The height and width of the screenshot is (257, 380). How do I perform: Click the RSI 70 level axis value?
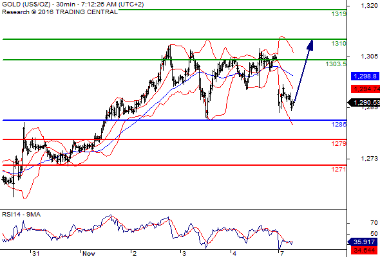[374, 223]
